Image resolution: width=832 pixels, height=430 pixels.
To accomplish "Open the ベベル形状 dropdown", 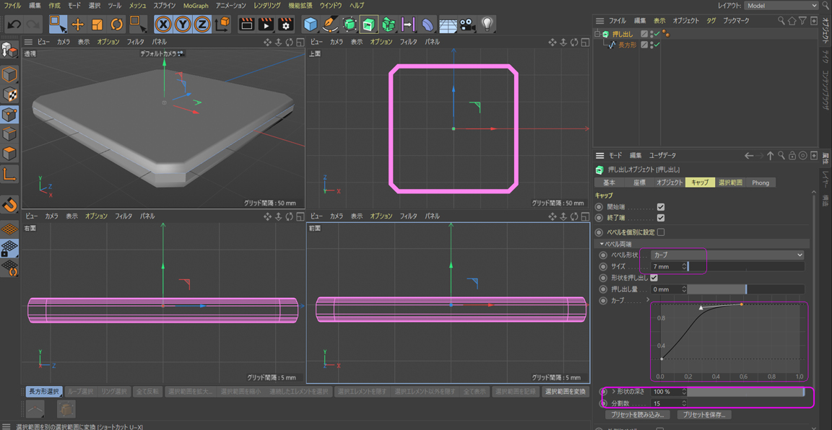I will (727, 255).
